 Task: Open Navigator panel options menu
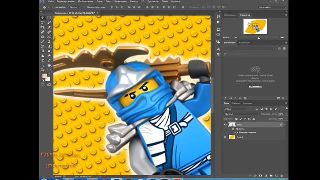286,15
